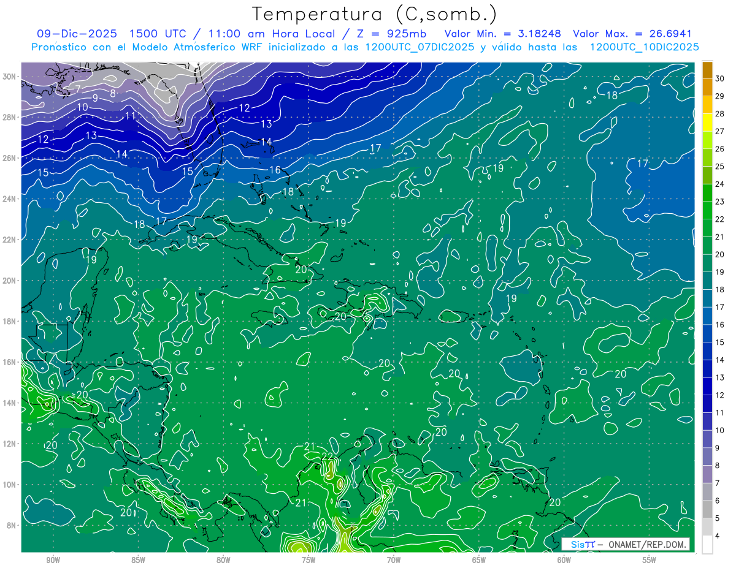Select the "1200UTC_07DIC2025" initialization time
The image size is (736, 568).
tap(420, 47)
